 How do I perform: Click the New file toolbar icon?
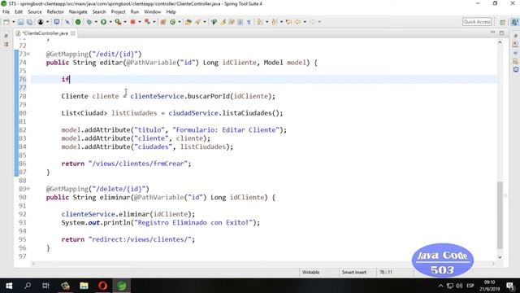(6, 22)
